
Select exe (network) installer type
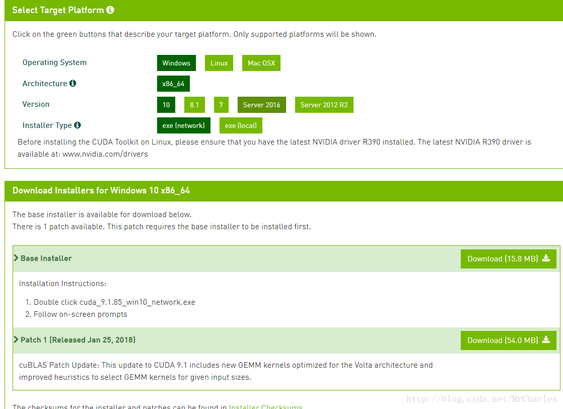[183, 126]
